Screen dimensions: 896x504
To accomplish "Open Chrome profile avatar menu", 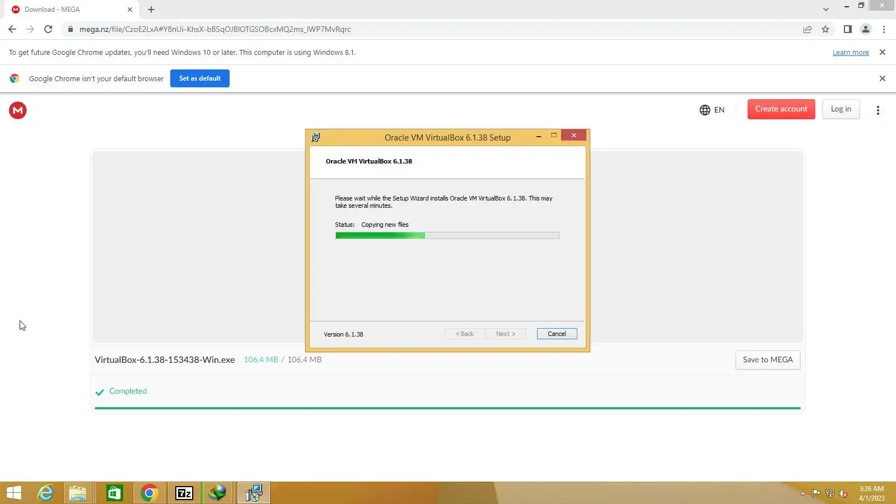I will [x=866, y=29].
